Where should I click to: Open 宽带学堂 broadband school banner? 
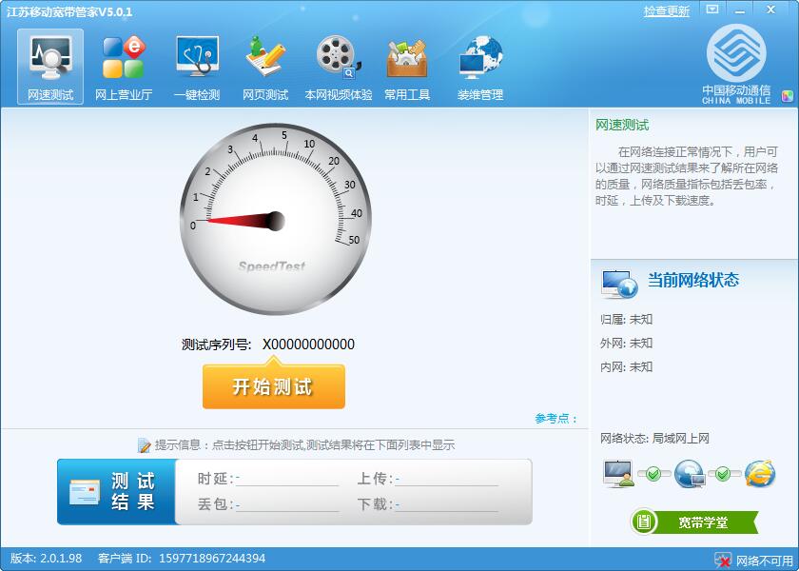[694, 522]
